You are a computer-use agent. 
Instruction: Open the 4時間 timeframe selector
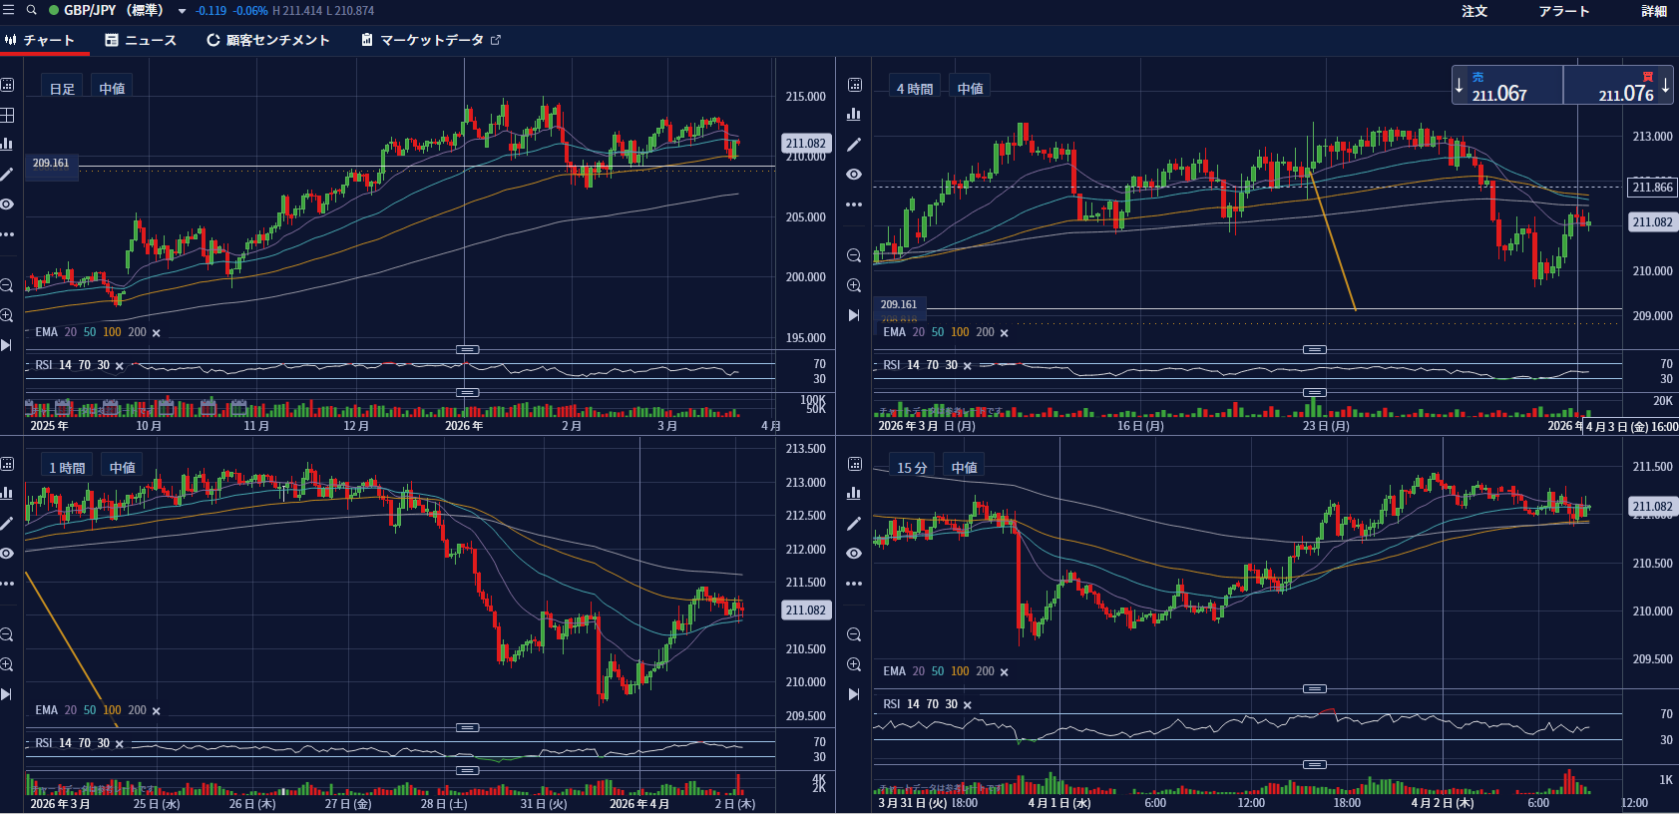pyautogui.click(x=915, y=89)
